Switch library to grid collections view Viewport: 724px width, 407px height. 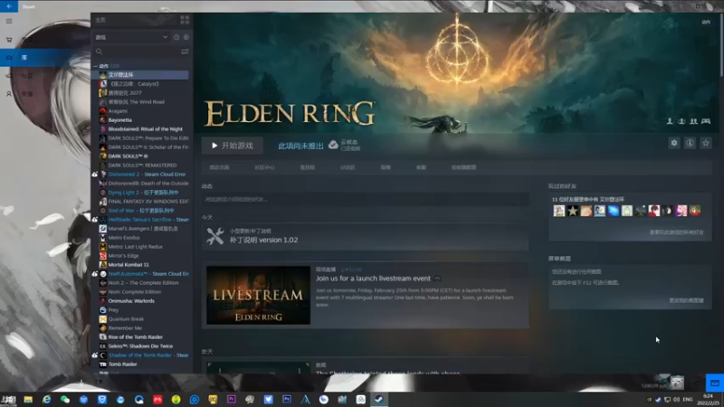(x=185, y=20)
